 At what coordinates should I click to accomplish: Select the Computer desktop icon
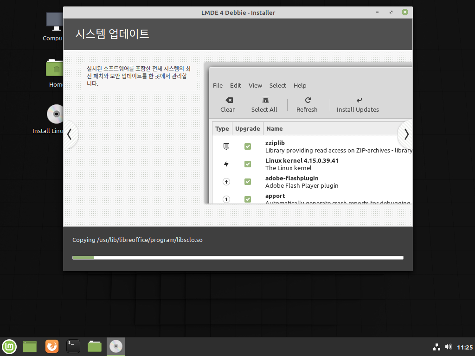pos(54,26)
